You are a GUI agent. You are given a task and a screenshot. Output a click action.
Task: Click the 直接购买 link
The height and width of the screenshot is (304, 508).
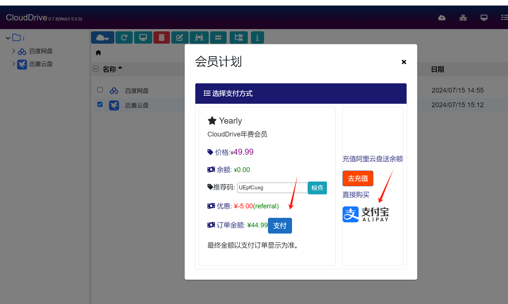(356, 195)
